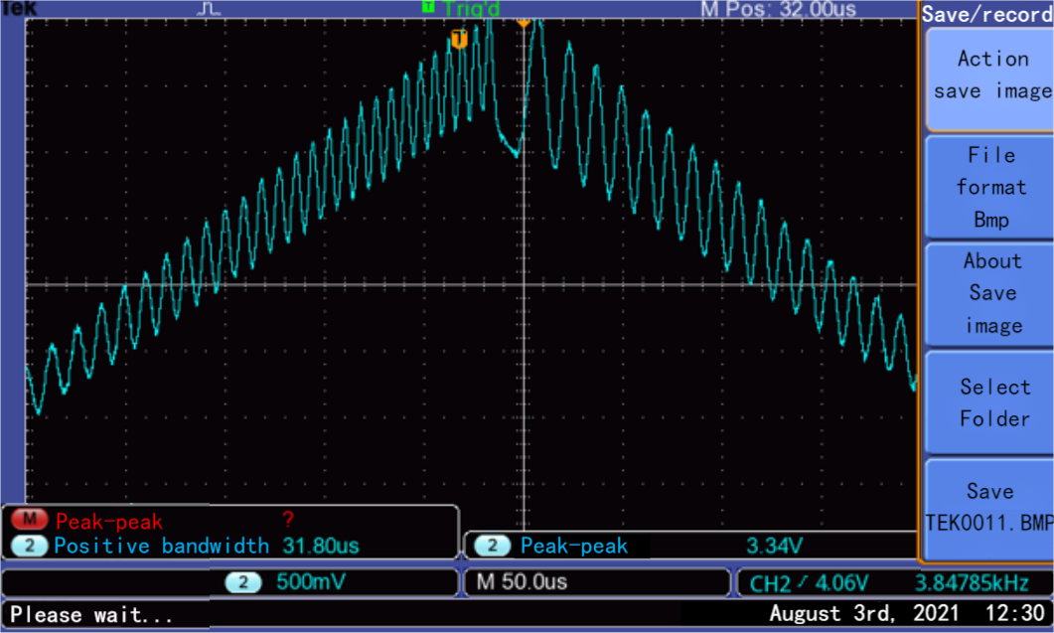Screen dimensions: 1054x633
Task: Click channel 2 badge beside Peak-peak 3.34V
Action: [x=493, y=546]
